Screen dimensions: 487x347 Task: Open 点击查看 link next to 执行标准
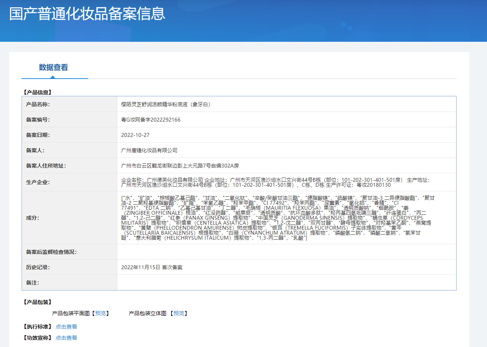(66, 327)
